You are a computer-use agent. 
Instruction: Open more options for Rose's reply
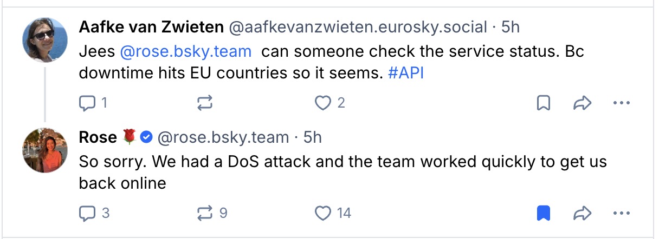point(621,214)
